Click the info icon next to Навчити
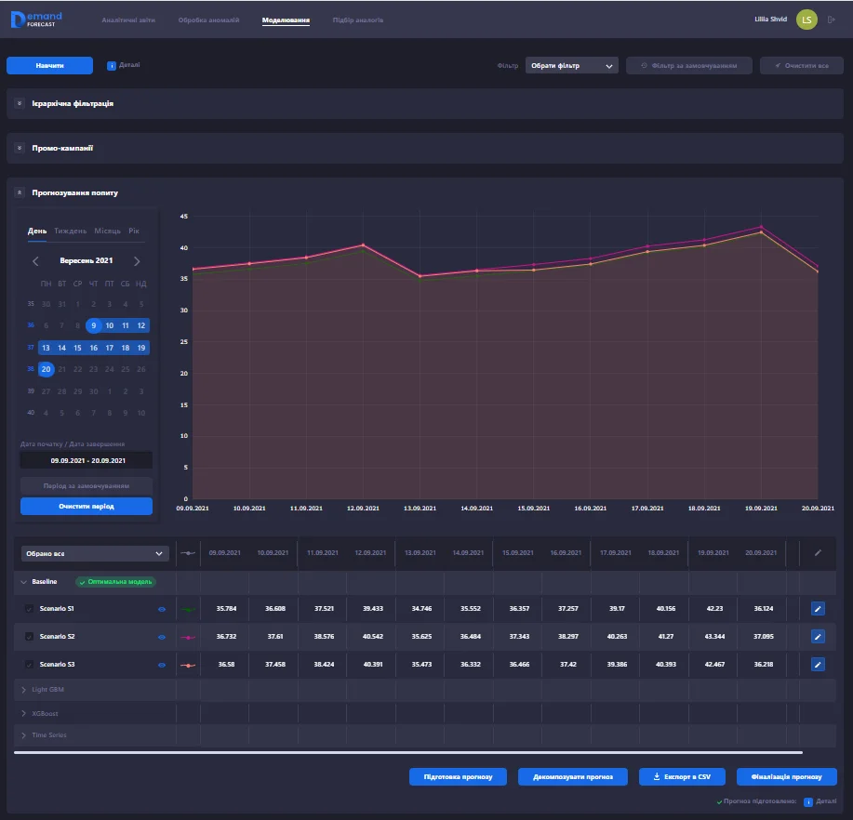Screen dimensions: 853x820 point(112,65)
